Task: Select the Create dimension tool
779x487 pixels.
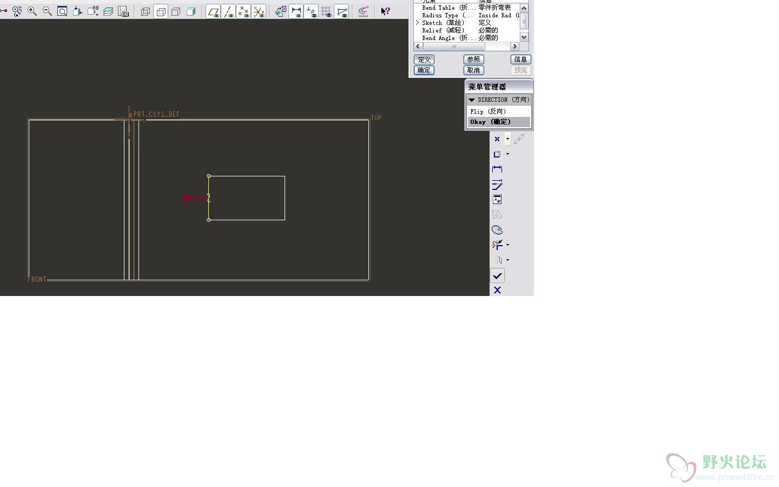Action: (x=497, y=169)
